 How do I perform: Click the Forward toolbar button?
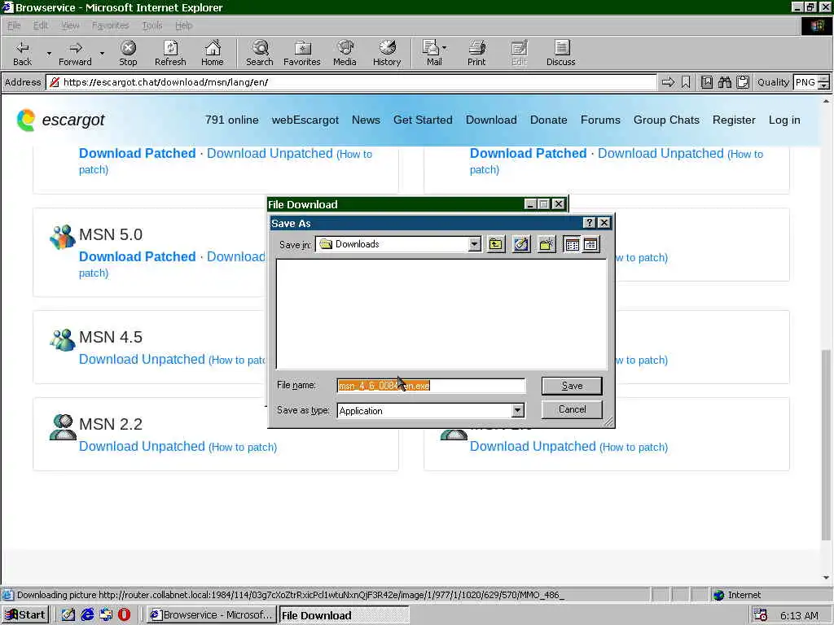[x=75, y=53]
